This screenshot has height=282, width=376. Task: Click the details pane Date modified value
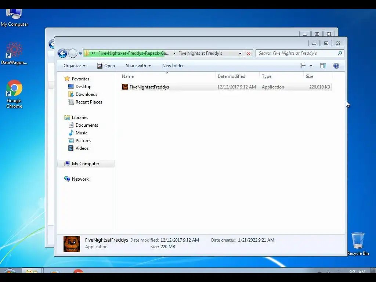click(180, 240)
